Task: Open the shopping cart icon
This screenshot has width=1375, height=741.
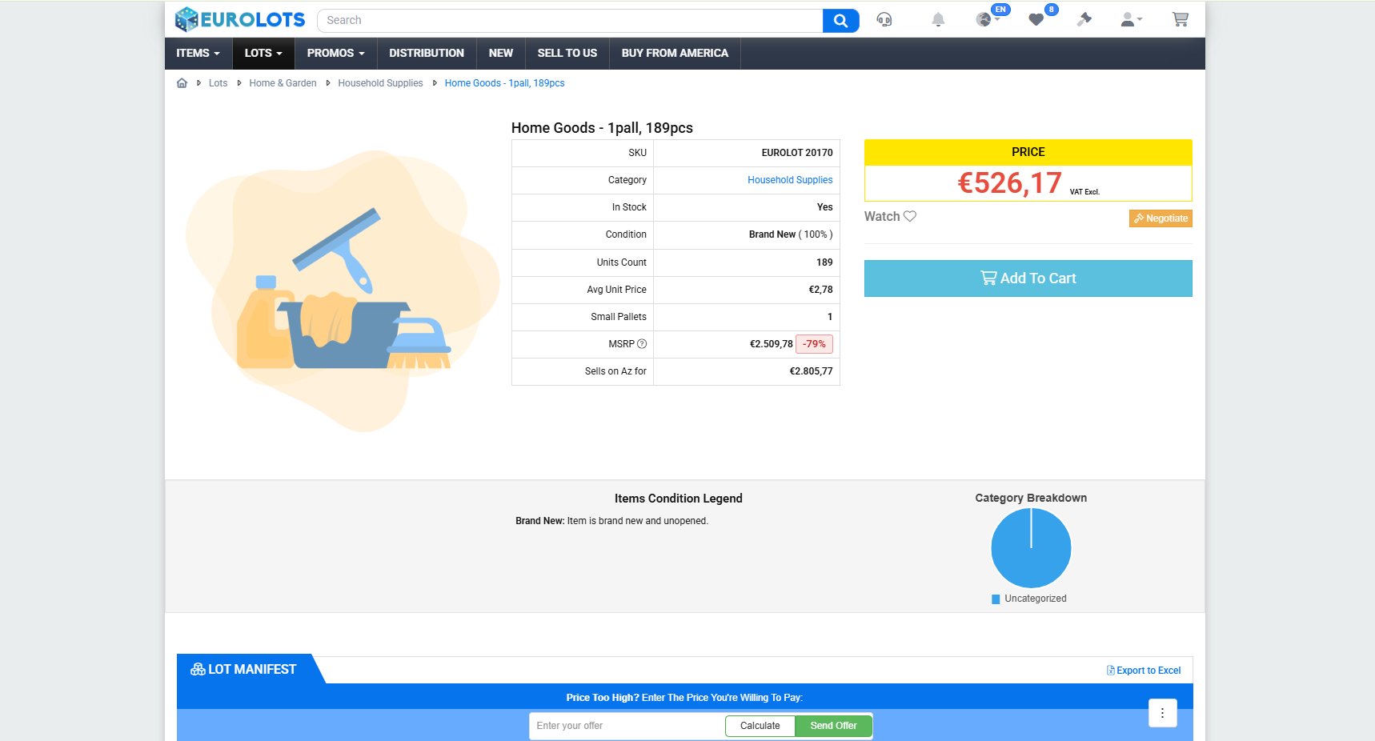Action: [x=1180, y=19]
